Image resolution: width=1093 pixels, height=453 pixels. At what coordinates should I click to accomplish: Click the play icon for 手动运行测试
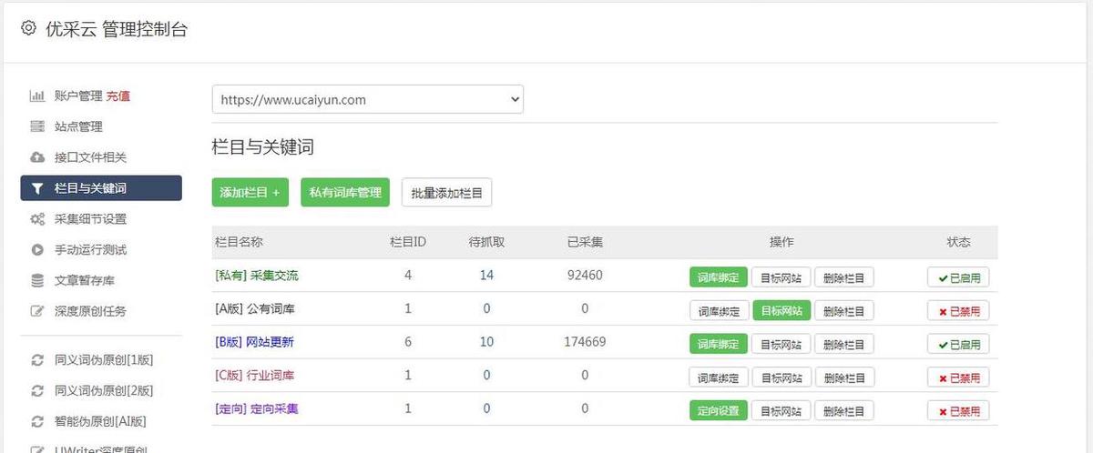coord(37,249)
